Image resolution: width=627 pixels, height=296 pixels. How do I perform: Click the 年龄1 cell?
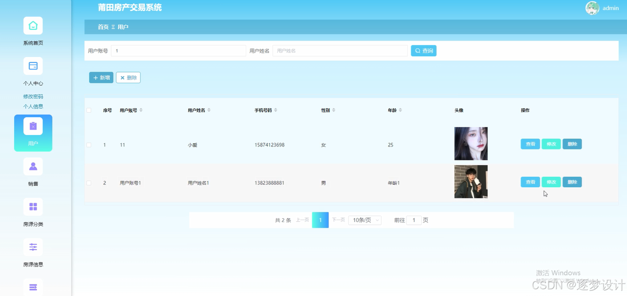click(394, 183)
